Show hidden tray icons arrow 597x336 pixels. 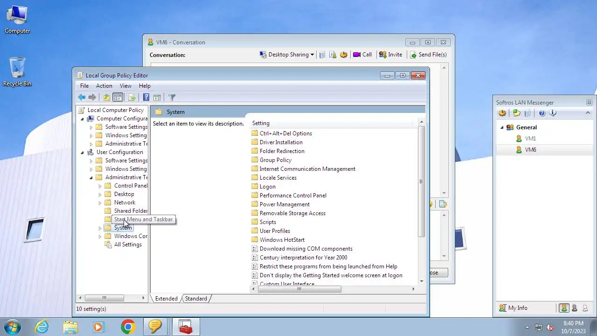(x=528, y=327)
